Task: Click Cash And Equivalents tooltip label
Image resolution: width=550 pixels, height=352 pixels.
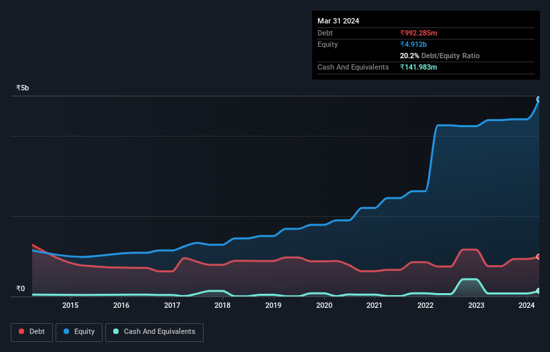Action: [x=353, y=67]
